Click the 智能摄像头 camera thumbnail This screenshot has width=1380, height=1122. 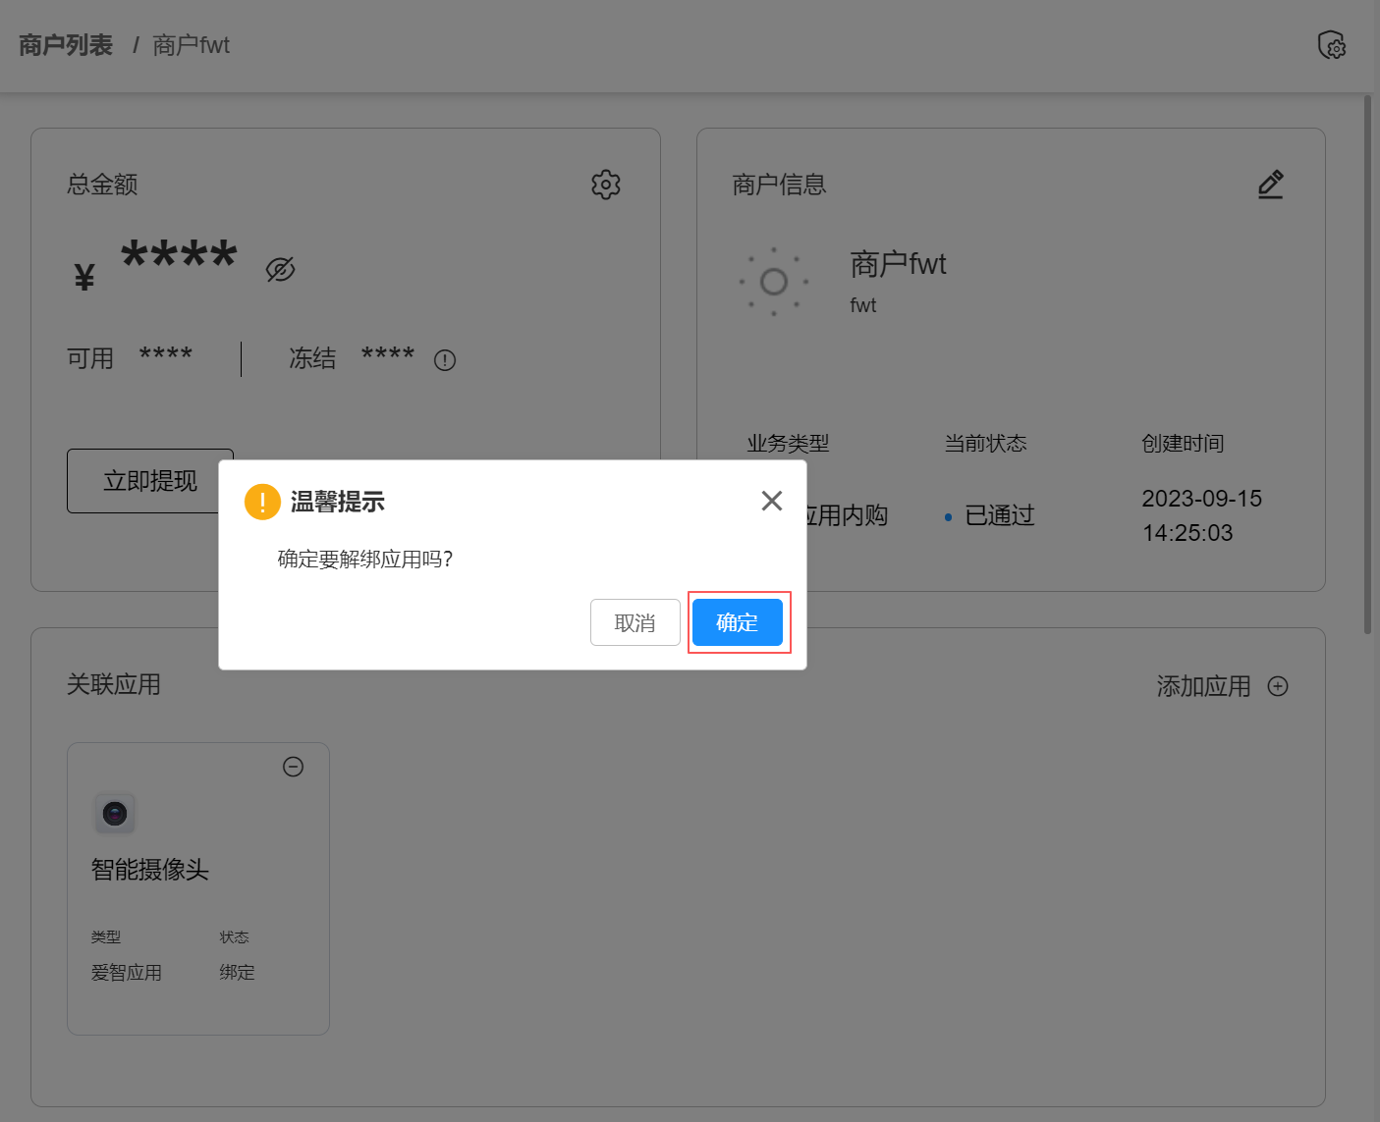[114, 813]
